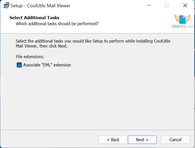
Task: Close the Setup window with X
Action: [185, 5]
